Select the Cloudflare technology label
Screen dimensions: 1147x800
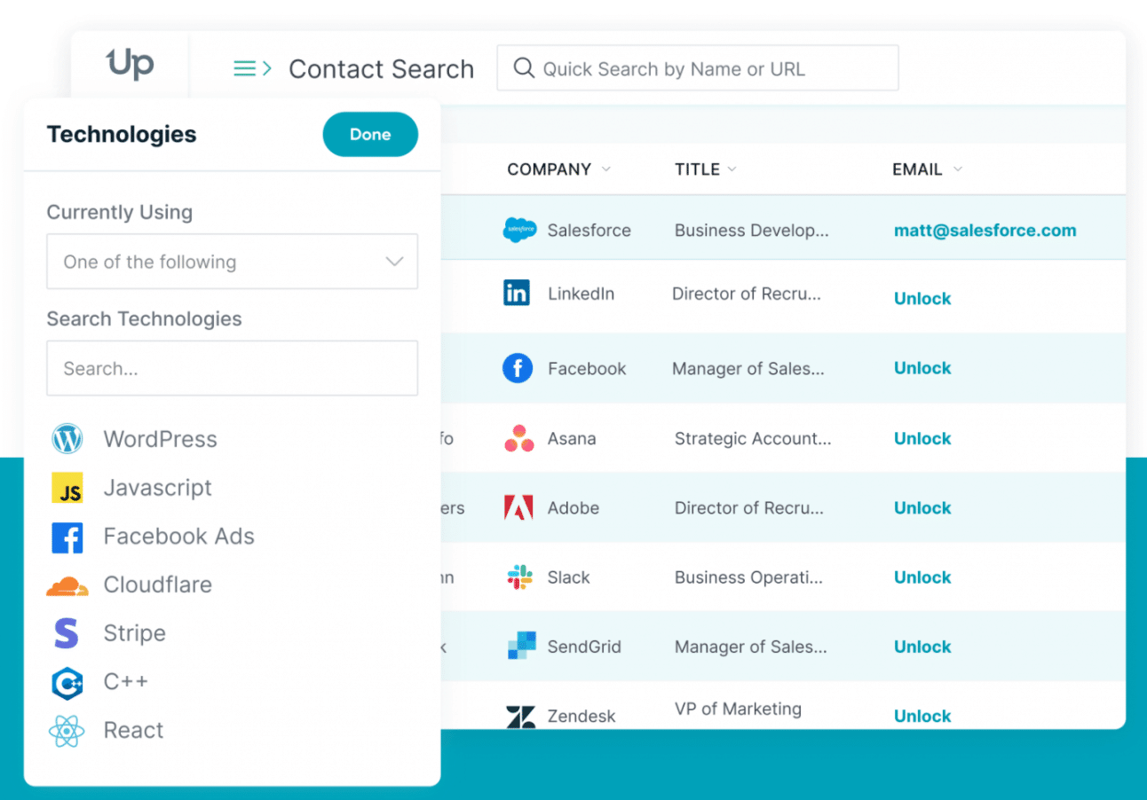158,585
